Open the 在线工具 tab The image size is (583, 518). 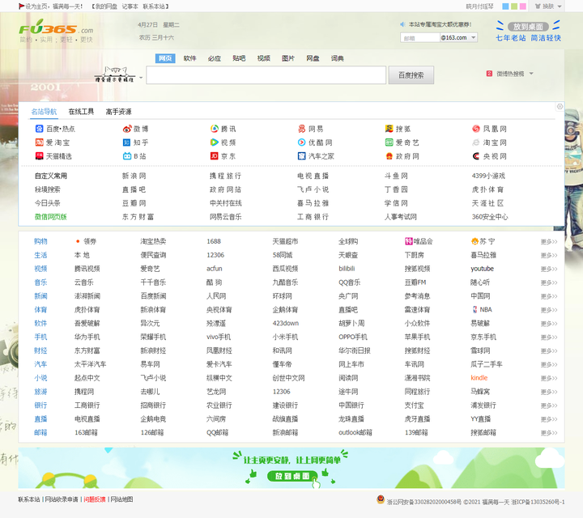(81, 112)
